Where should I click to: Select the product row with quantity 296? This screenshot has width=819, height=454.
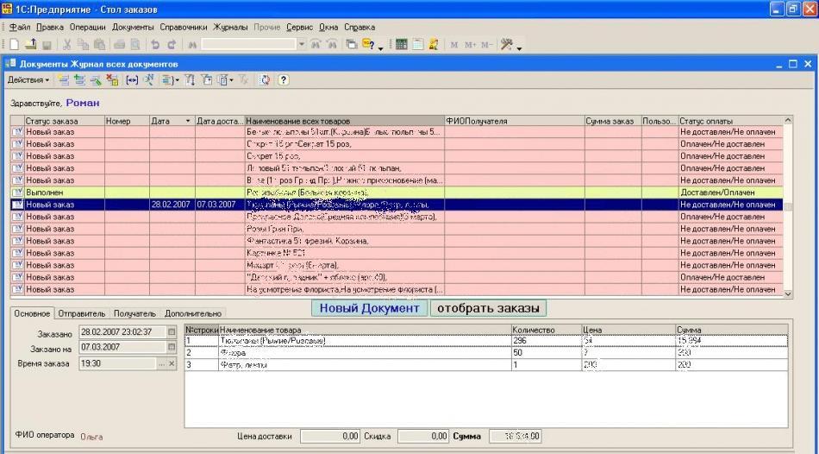tap(485, 340)
